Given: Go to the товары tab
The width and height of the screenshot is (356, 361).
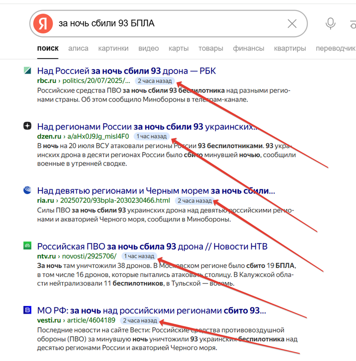Looking at the screenshot, I should tap(210, 48).
